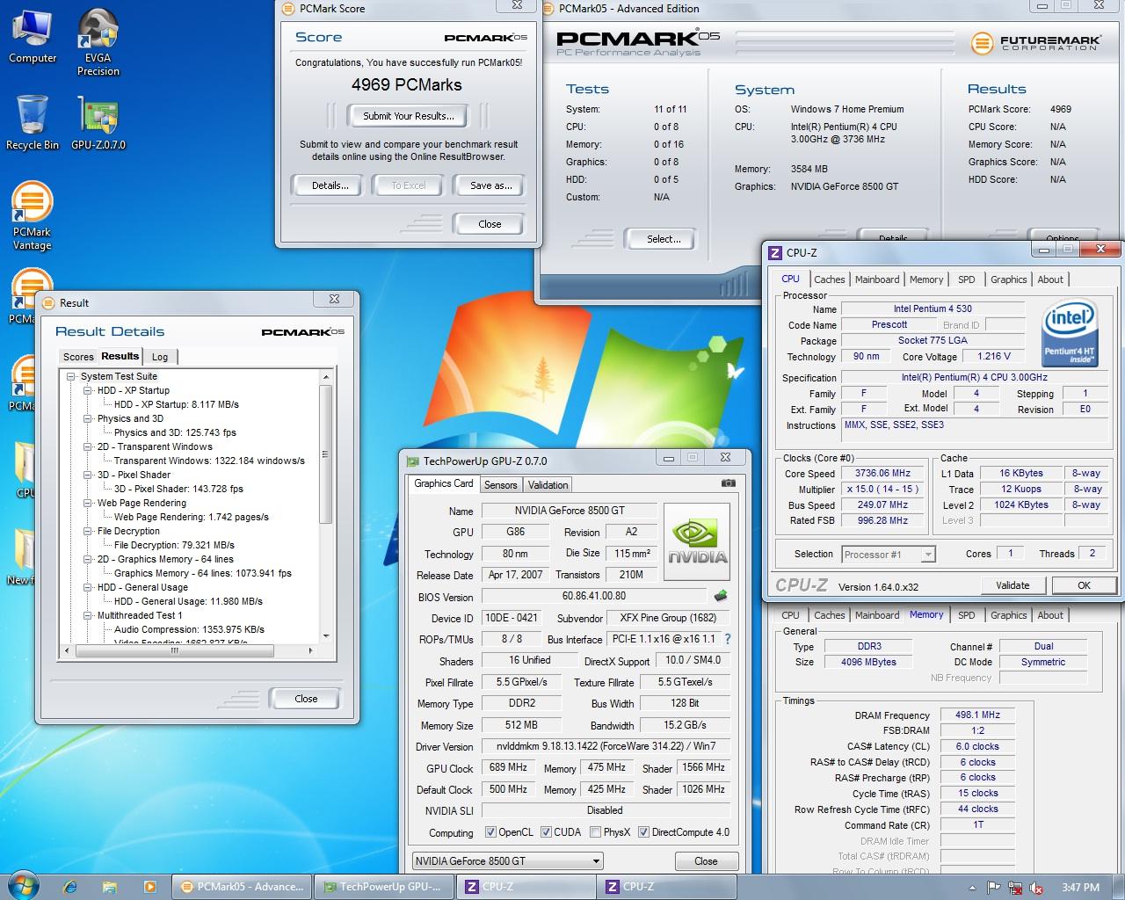Screen dimensions: 1125x900
Task: Toggle the PhysX checkbox
Action: point(595,832)
